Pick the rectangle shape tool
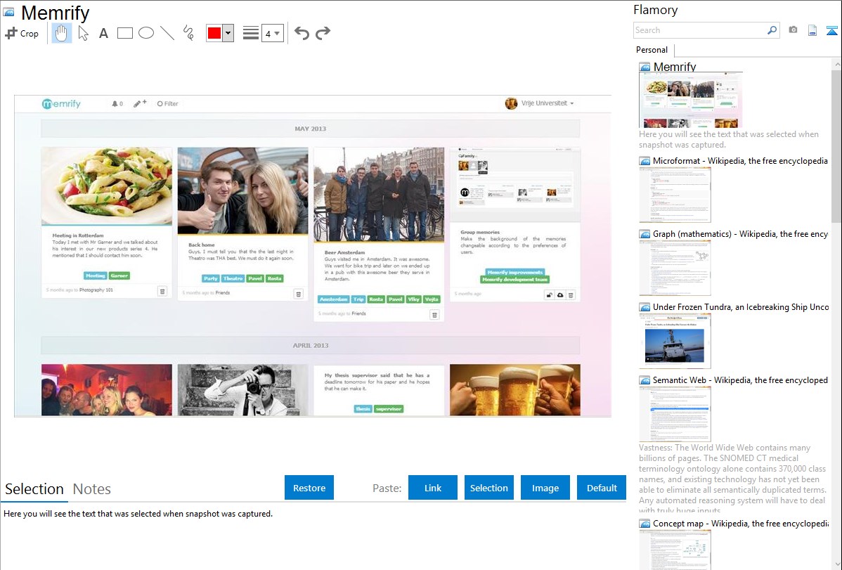 pos(124,33)
